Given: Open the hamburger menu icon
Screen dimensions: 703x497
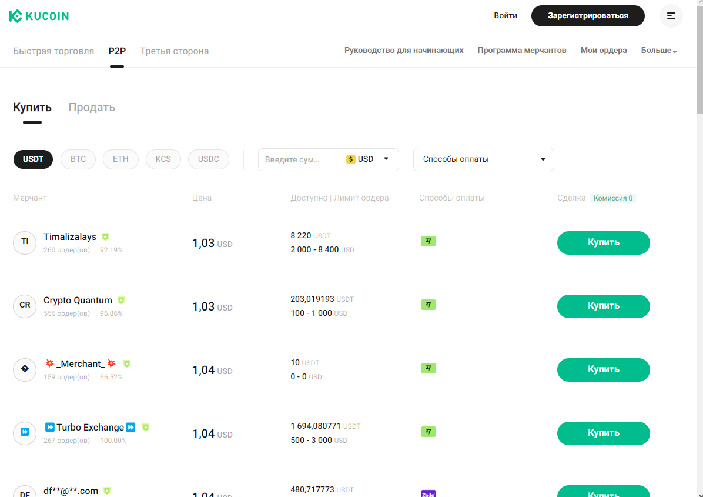Looking at the screenshot, I should (x=671, y=16).
